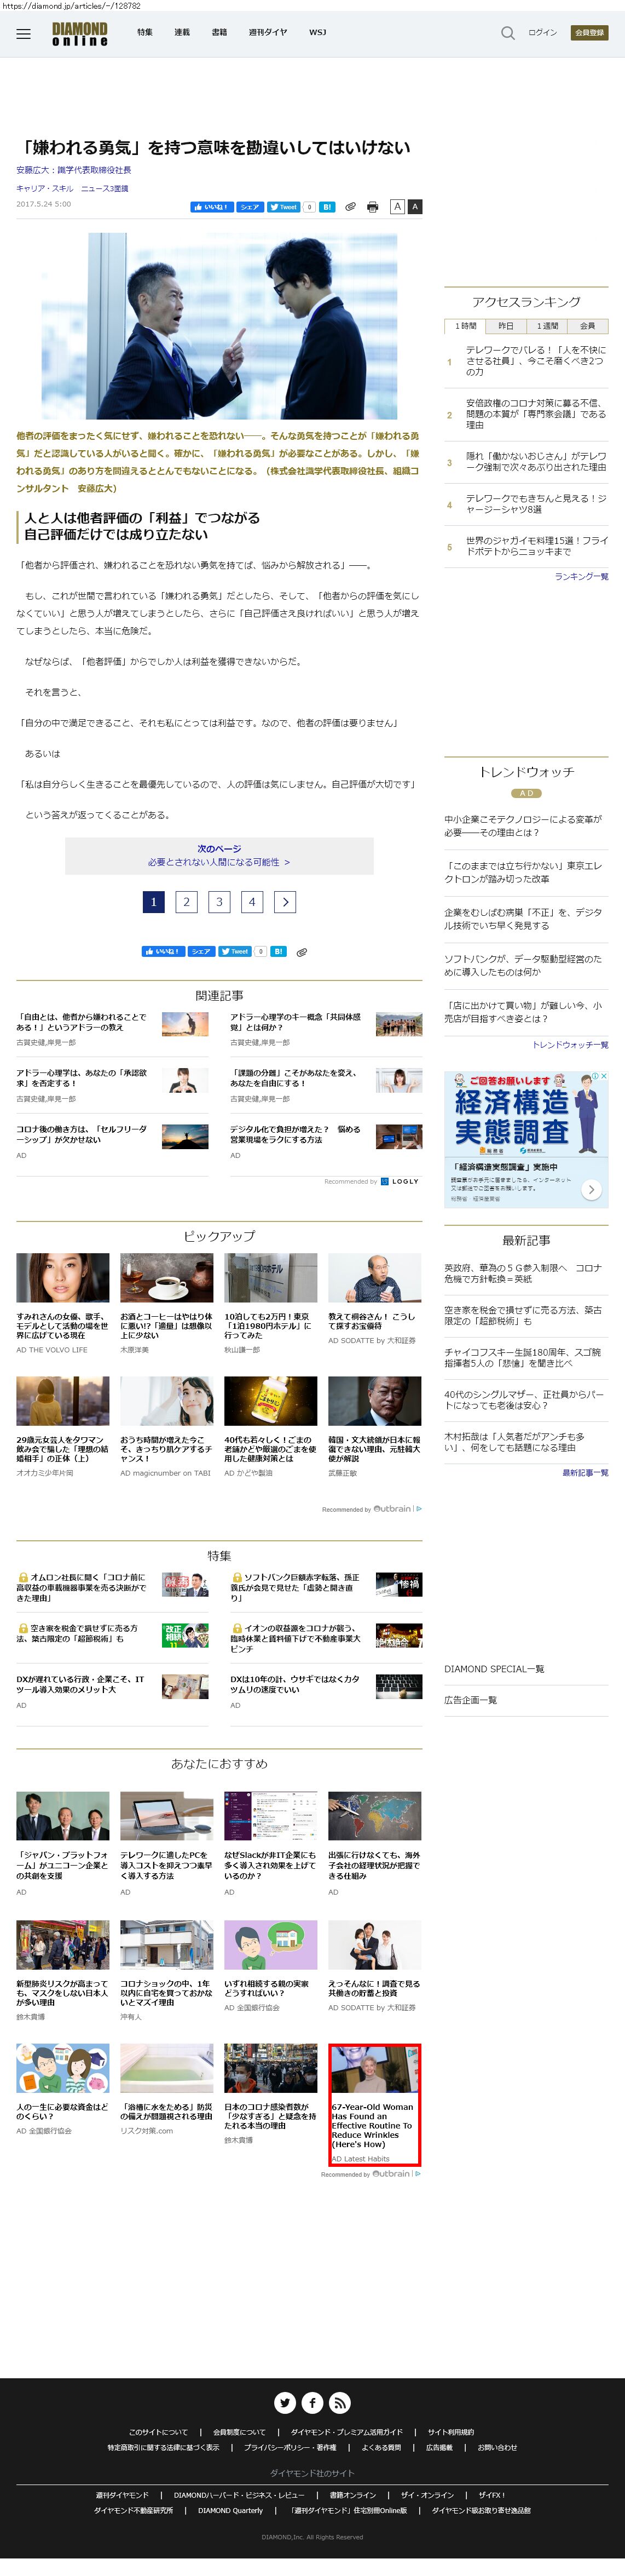The image size is (625, 2576).
Task: Click the 次のページ next-page banner
Action: pyautogui.click(x=219, y=855)
